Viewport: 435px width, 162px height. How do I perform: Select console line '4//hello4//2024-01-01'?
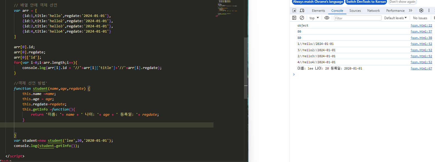pos(316,62)
